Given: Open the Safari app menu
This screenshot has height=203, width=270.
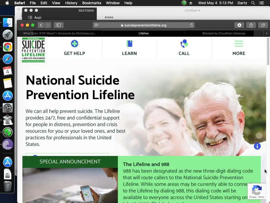Looking at the screenshot, I should point(20,3).
